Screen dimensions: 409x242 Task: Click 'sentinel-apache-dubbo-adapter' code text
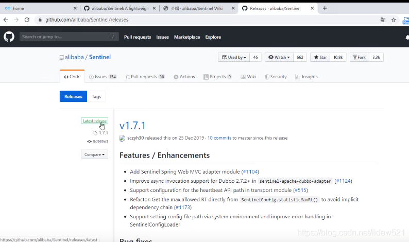295,181
